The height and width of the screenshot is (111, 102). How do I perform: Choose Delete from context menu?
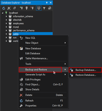[x=43, y=95]
